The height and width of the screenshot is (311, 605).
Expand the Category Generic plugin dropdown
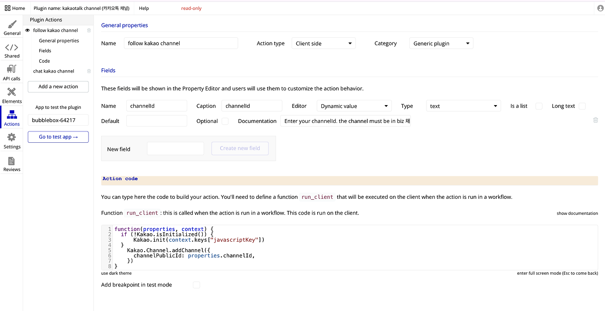click(x=441, y=43)
